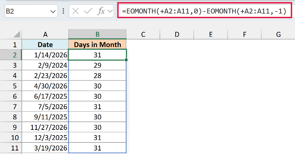Select row 1 header
The width and height of the screenshot is (295, 154).
[x=11, y=44]
